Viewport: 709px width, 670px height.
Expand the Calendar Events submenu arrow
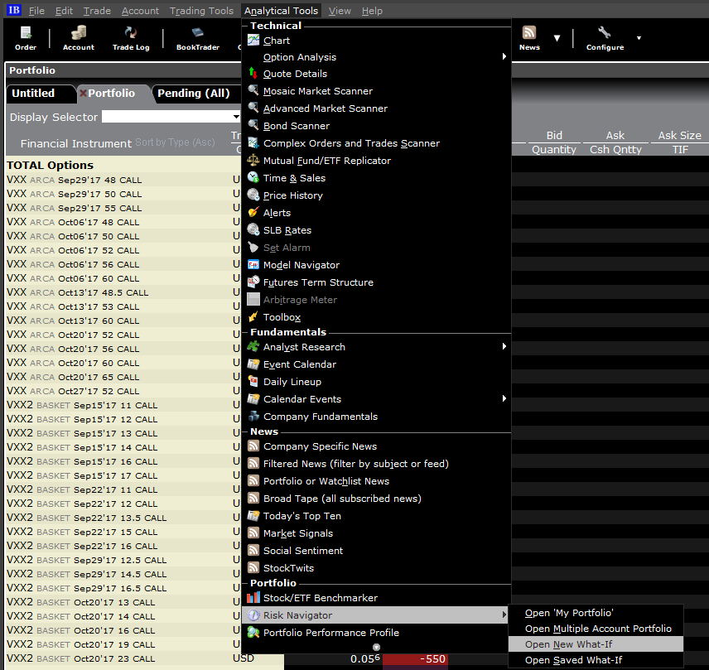coord(504,398)
